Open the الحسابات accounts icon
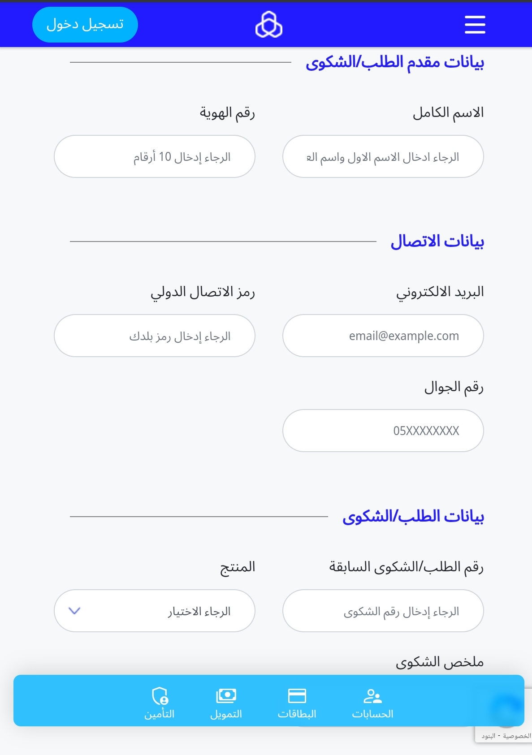This screenshot has width=532, height=755. click(x=372, y=696)
